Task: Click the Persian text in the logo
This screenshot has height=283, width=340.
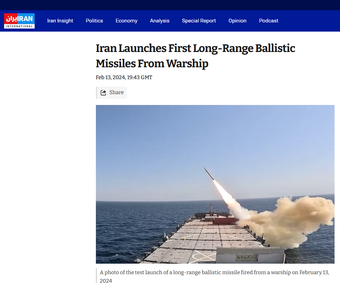Action: pos(11,19)
